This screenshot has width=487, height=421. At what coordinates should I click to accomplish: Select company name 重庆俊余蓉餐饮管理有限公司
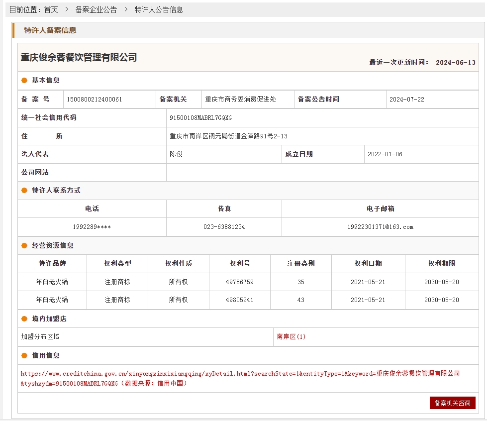point(79,58)
